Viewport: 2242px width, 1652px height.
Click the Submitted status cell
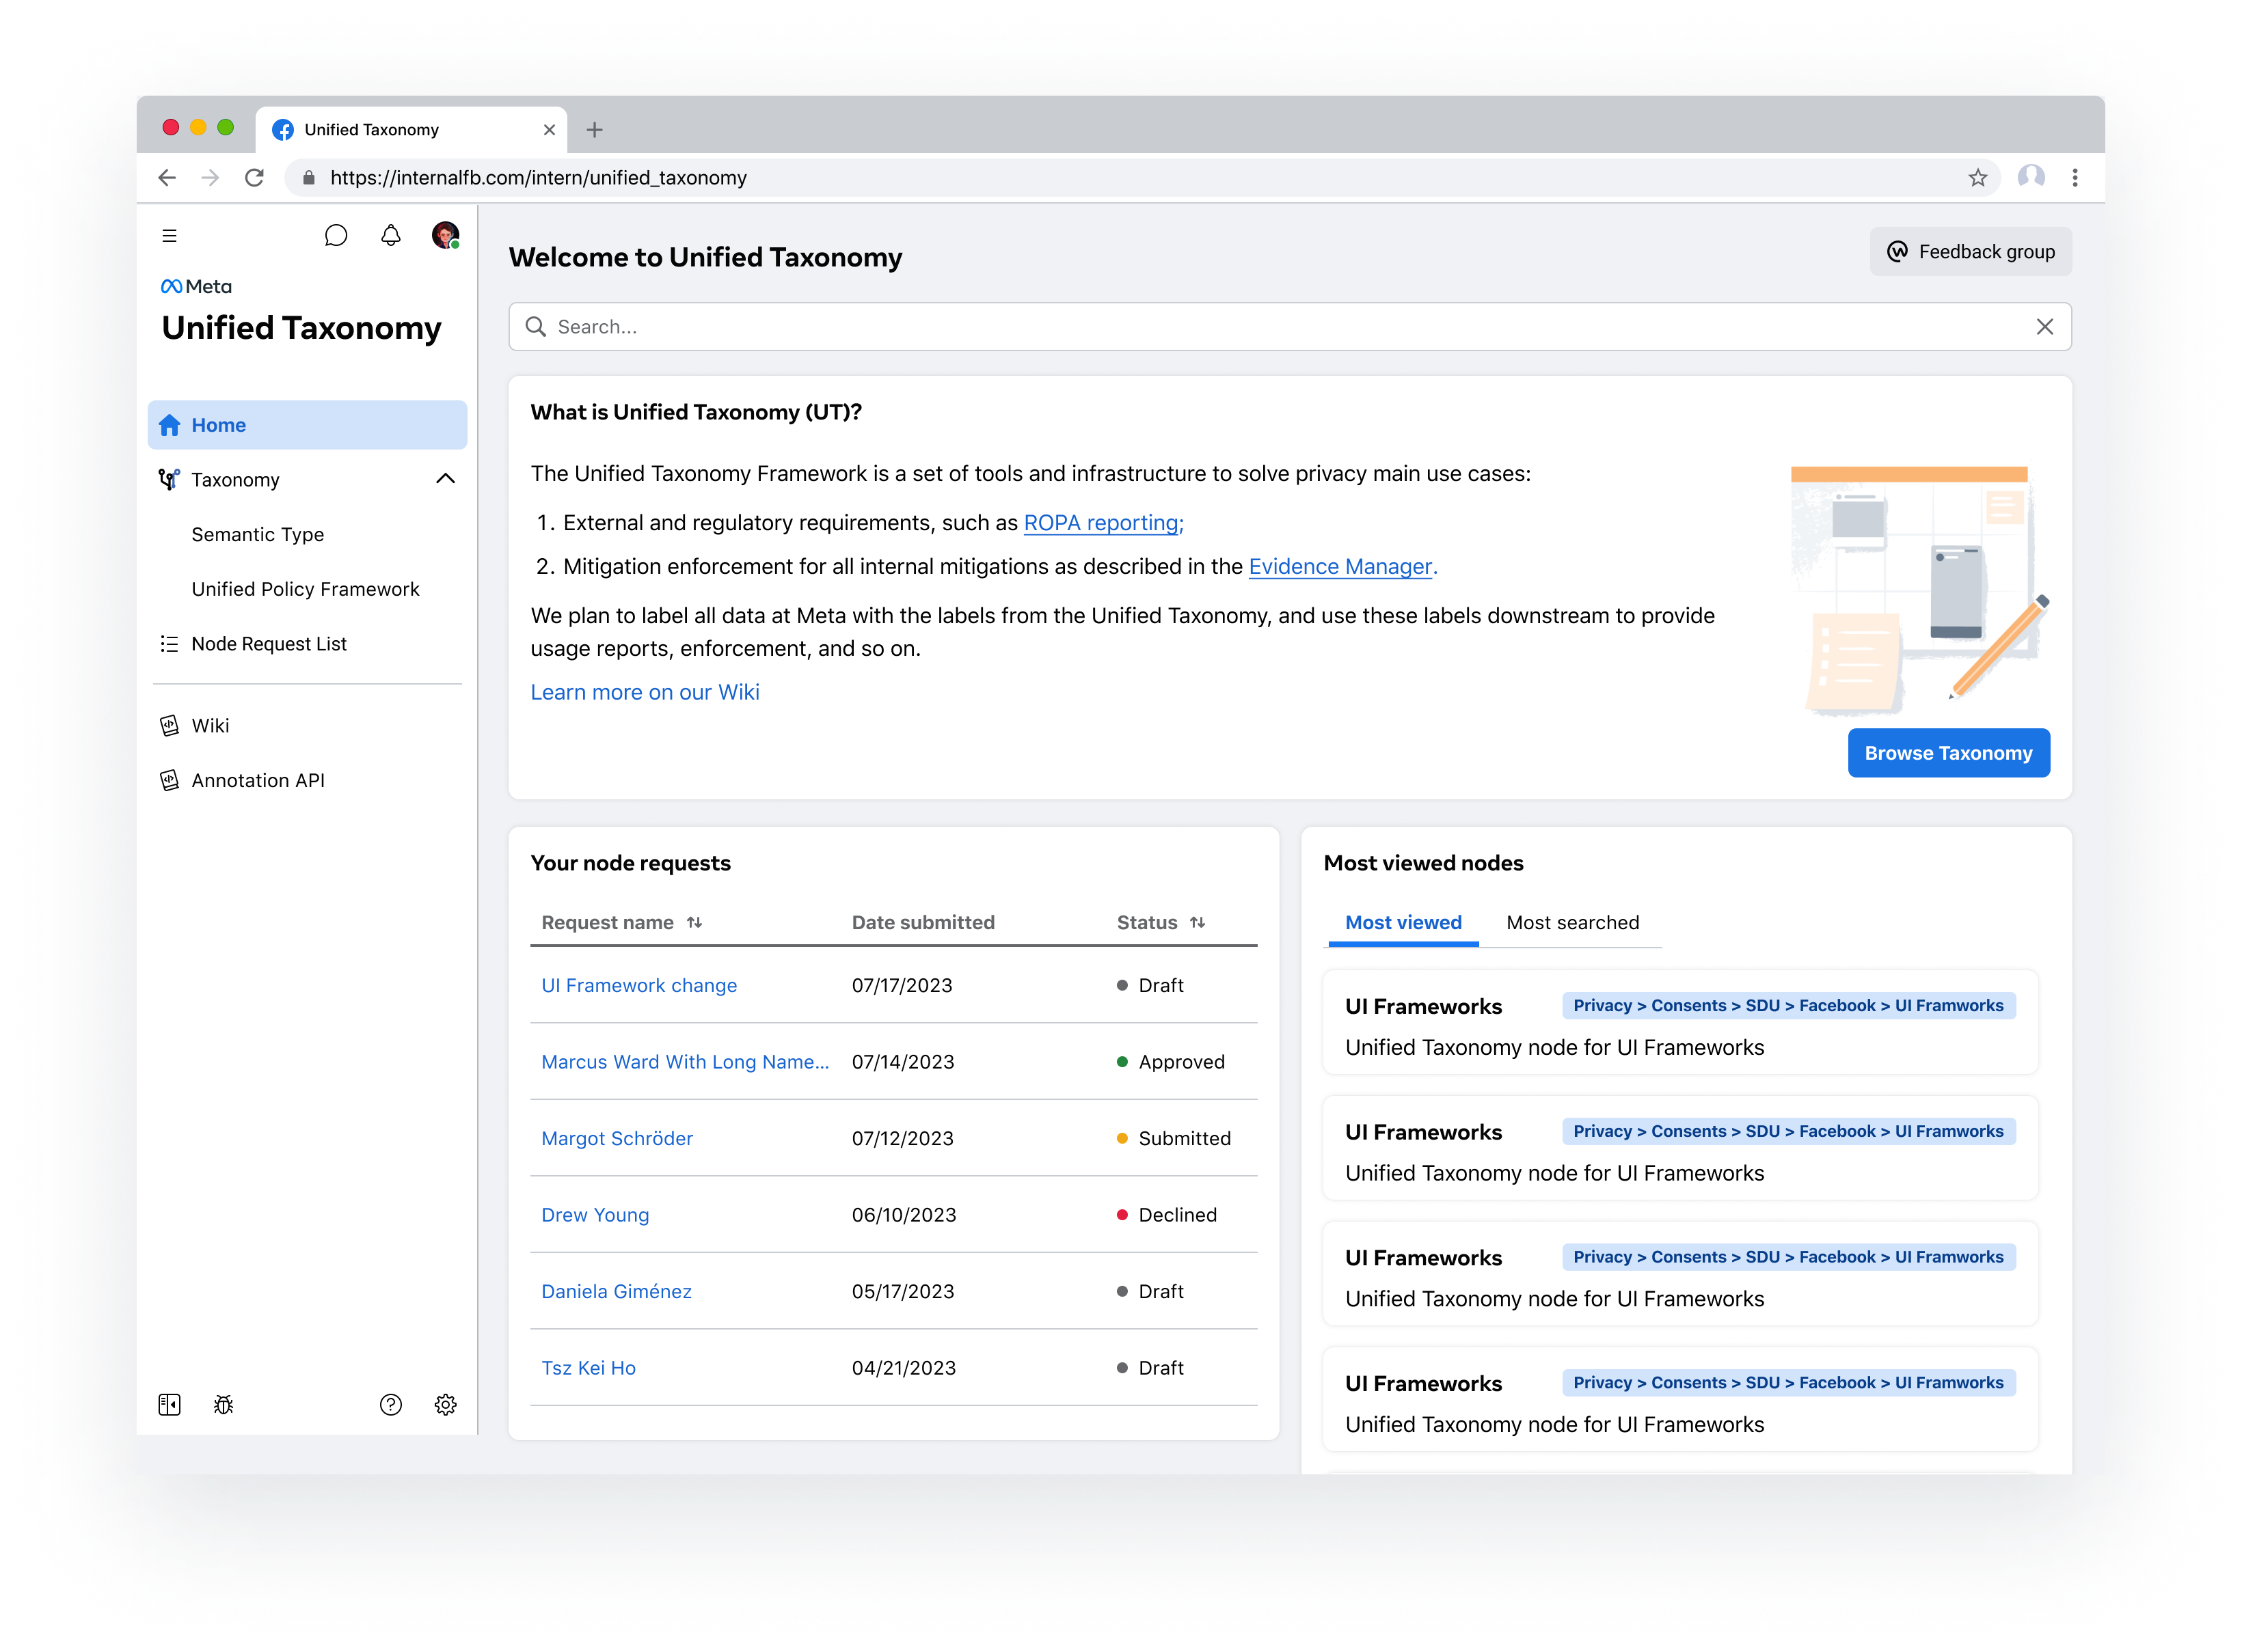pyautogui.click(x=1174, y=1139)
